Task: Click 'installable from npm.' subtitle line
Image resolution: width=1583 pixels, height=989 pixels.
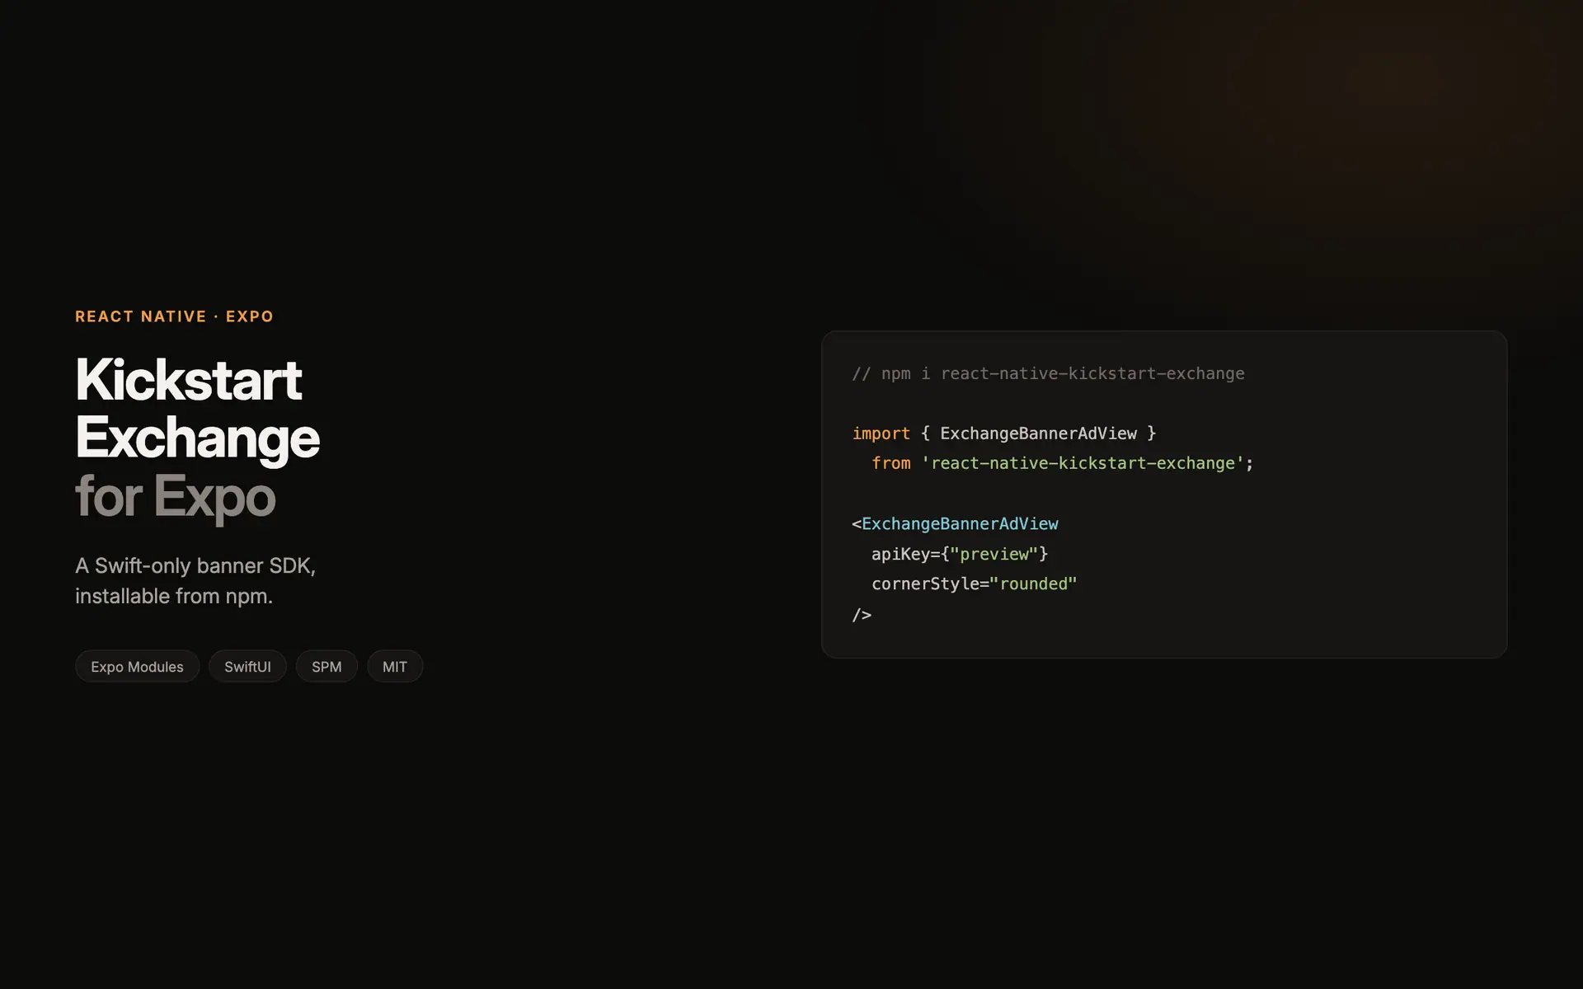Action: coord(174,596)
